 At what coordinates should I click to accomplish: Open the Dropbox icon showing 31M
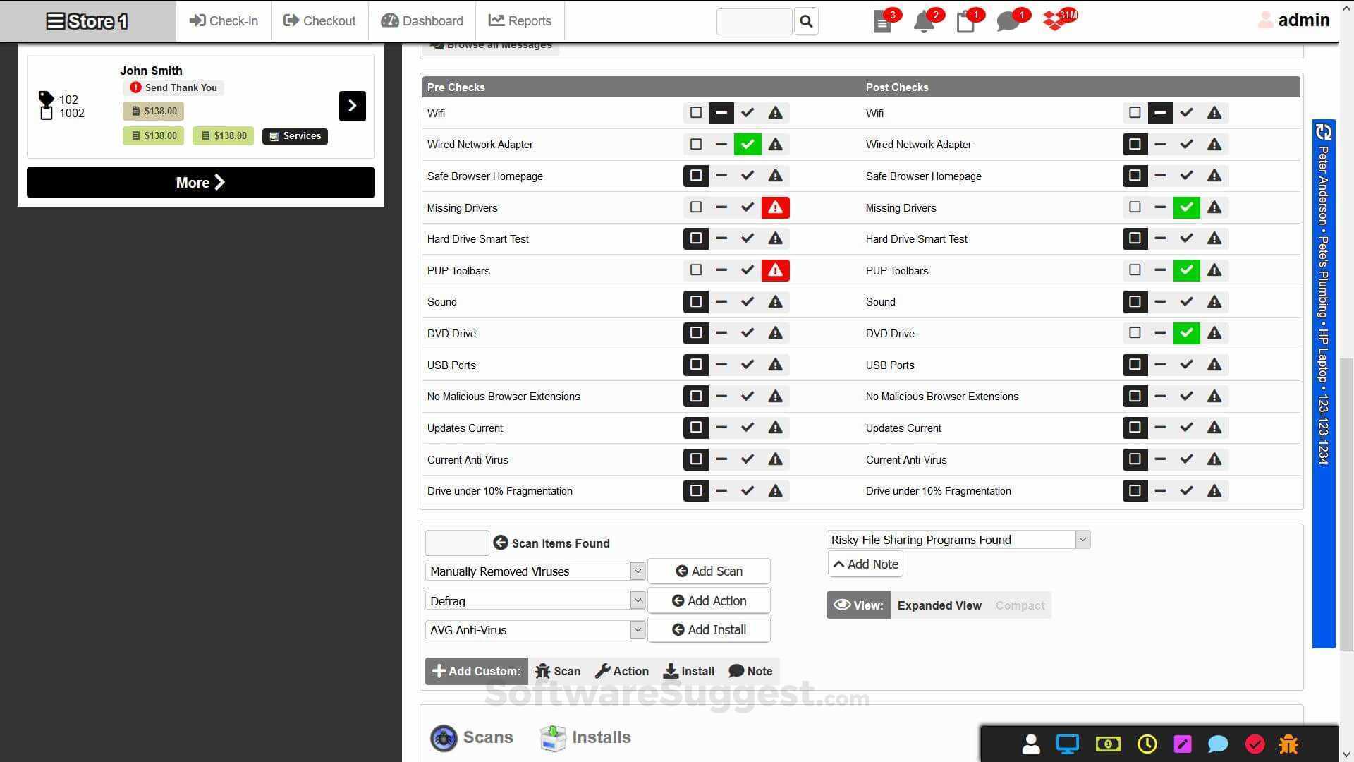coord(1054,21)
